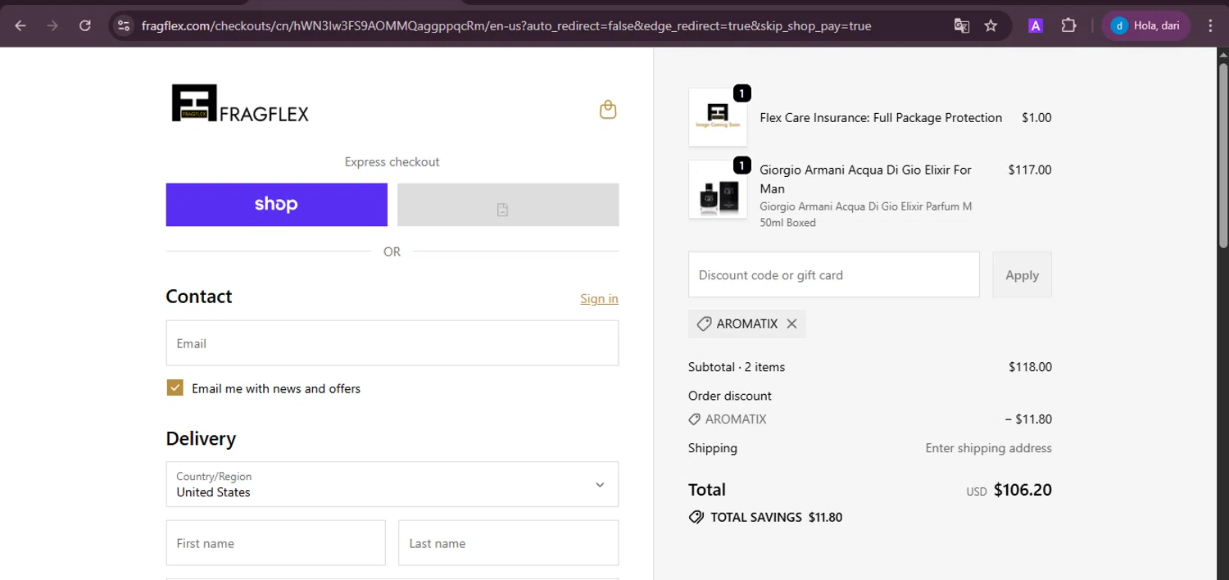Click the Apply discount button

(1022, 274)
